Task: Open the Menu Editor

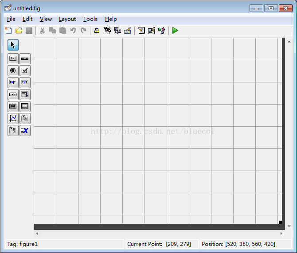Action: click(107, 31)
